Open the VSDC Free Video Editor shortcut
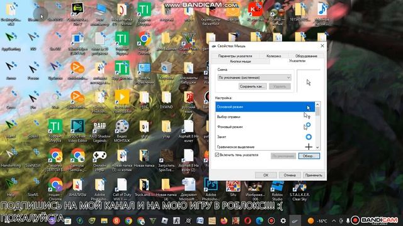This screenshot has width=403, height=226. (x=77, y=131)
